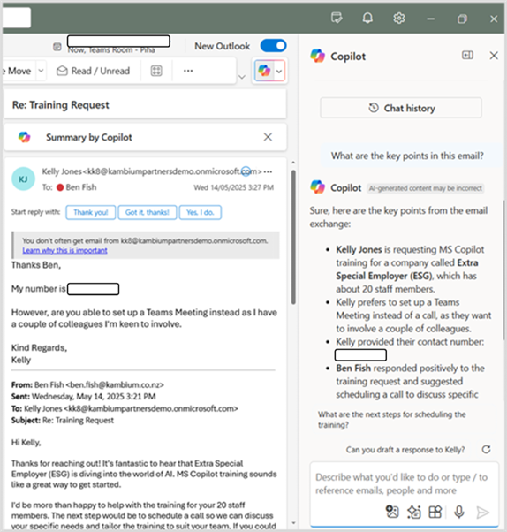Click the email scrollbar thumb
Screen dimensions: 507x532
click(x=293, y=237)
